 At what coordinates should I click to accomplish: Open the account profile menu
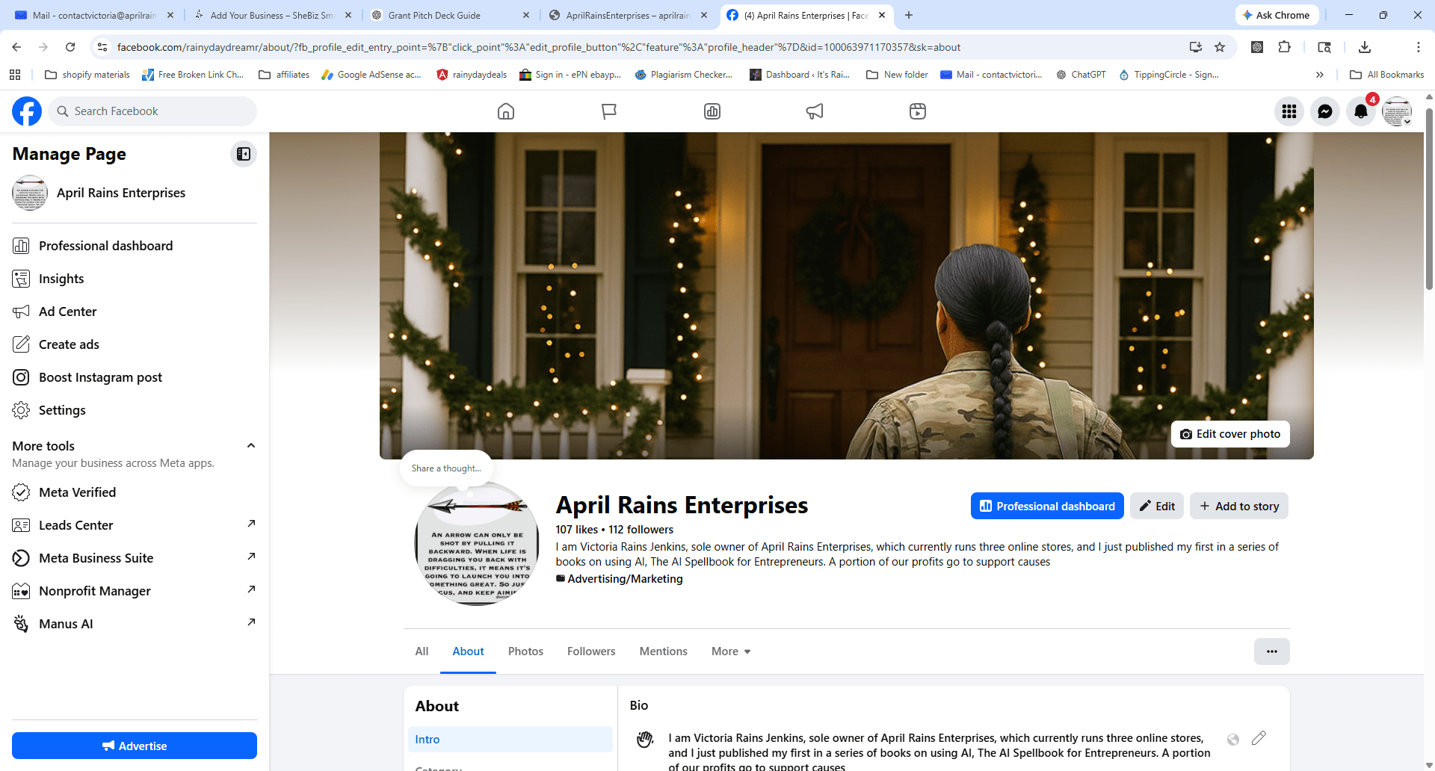click(x=1396, y=111)
